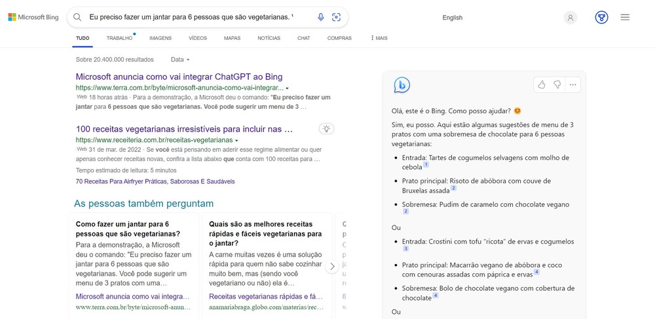
Task: Click citation 3 below Crostini entry
Action: 405,248
